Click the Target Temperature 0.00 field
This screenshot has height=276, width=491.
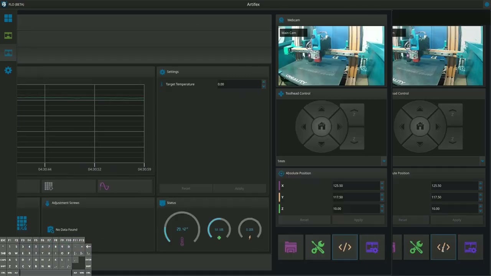[x=239, y=84]
